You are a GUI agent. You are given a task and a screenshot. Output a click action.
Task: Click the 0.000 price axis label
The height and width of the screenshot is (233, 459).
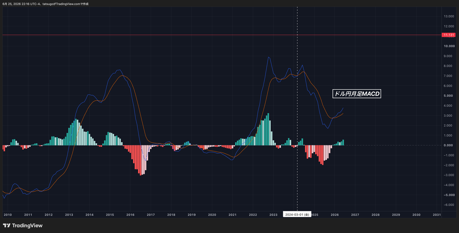click(x=448, y=145)
